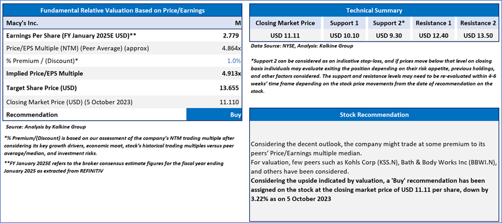
Task: Select the Macy's Inc. row
Action: tap(122, 23)
